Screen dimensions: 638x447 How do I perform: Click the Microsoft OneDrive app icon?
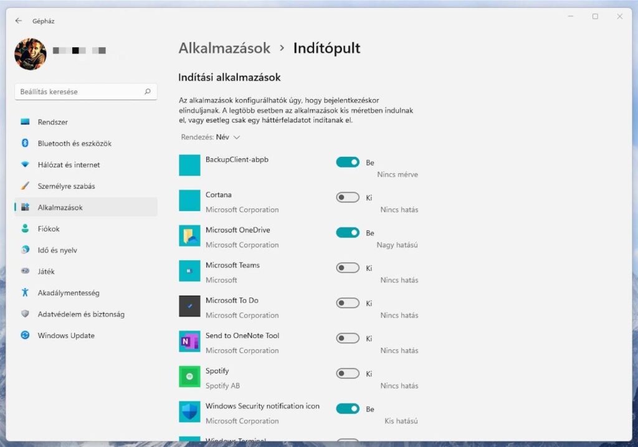point(189,235)
